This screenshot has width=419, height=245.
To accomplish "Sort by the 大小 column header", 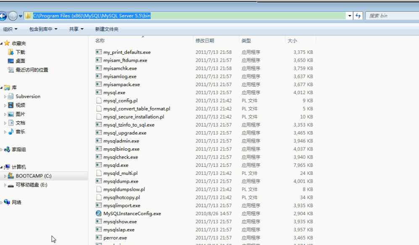I will [292, 41].
